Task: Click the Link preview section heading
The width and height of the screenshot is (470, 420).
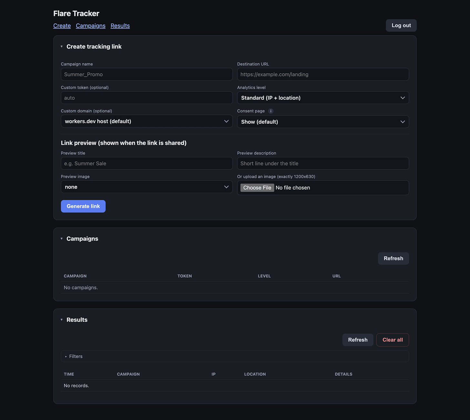Action: 124,143
